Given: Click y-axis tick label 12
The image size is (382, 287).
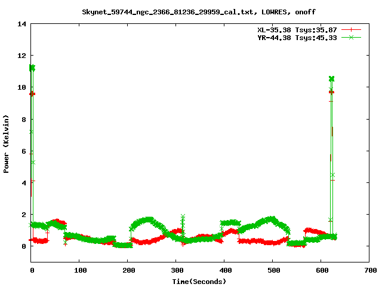Looking at the screenshot, I should [21, 56].
